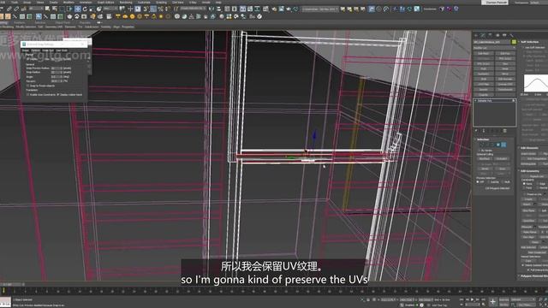Open Home Grid tab in snap dialog
Viewport: 548px width, 308px height.
[x=48, y=50]
